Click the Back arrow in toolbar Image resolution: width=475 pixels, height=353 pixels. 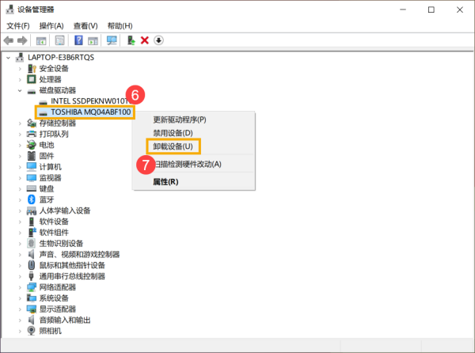pos(9,40)
